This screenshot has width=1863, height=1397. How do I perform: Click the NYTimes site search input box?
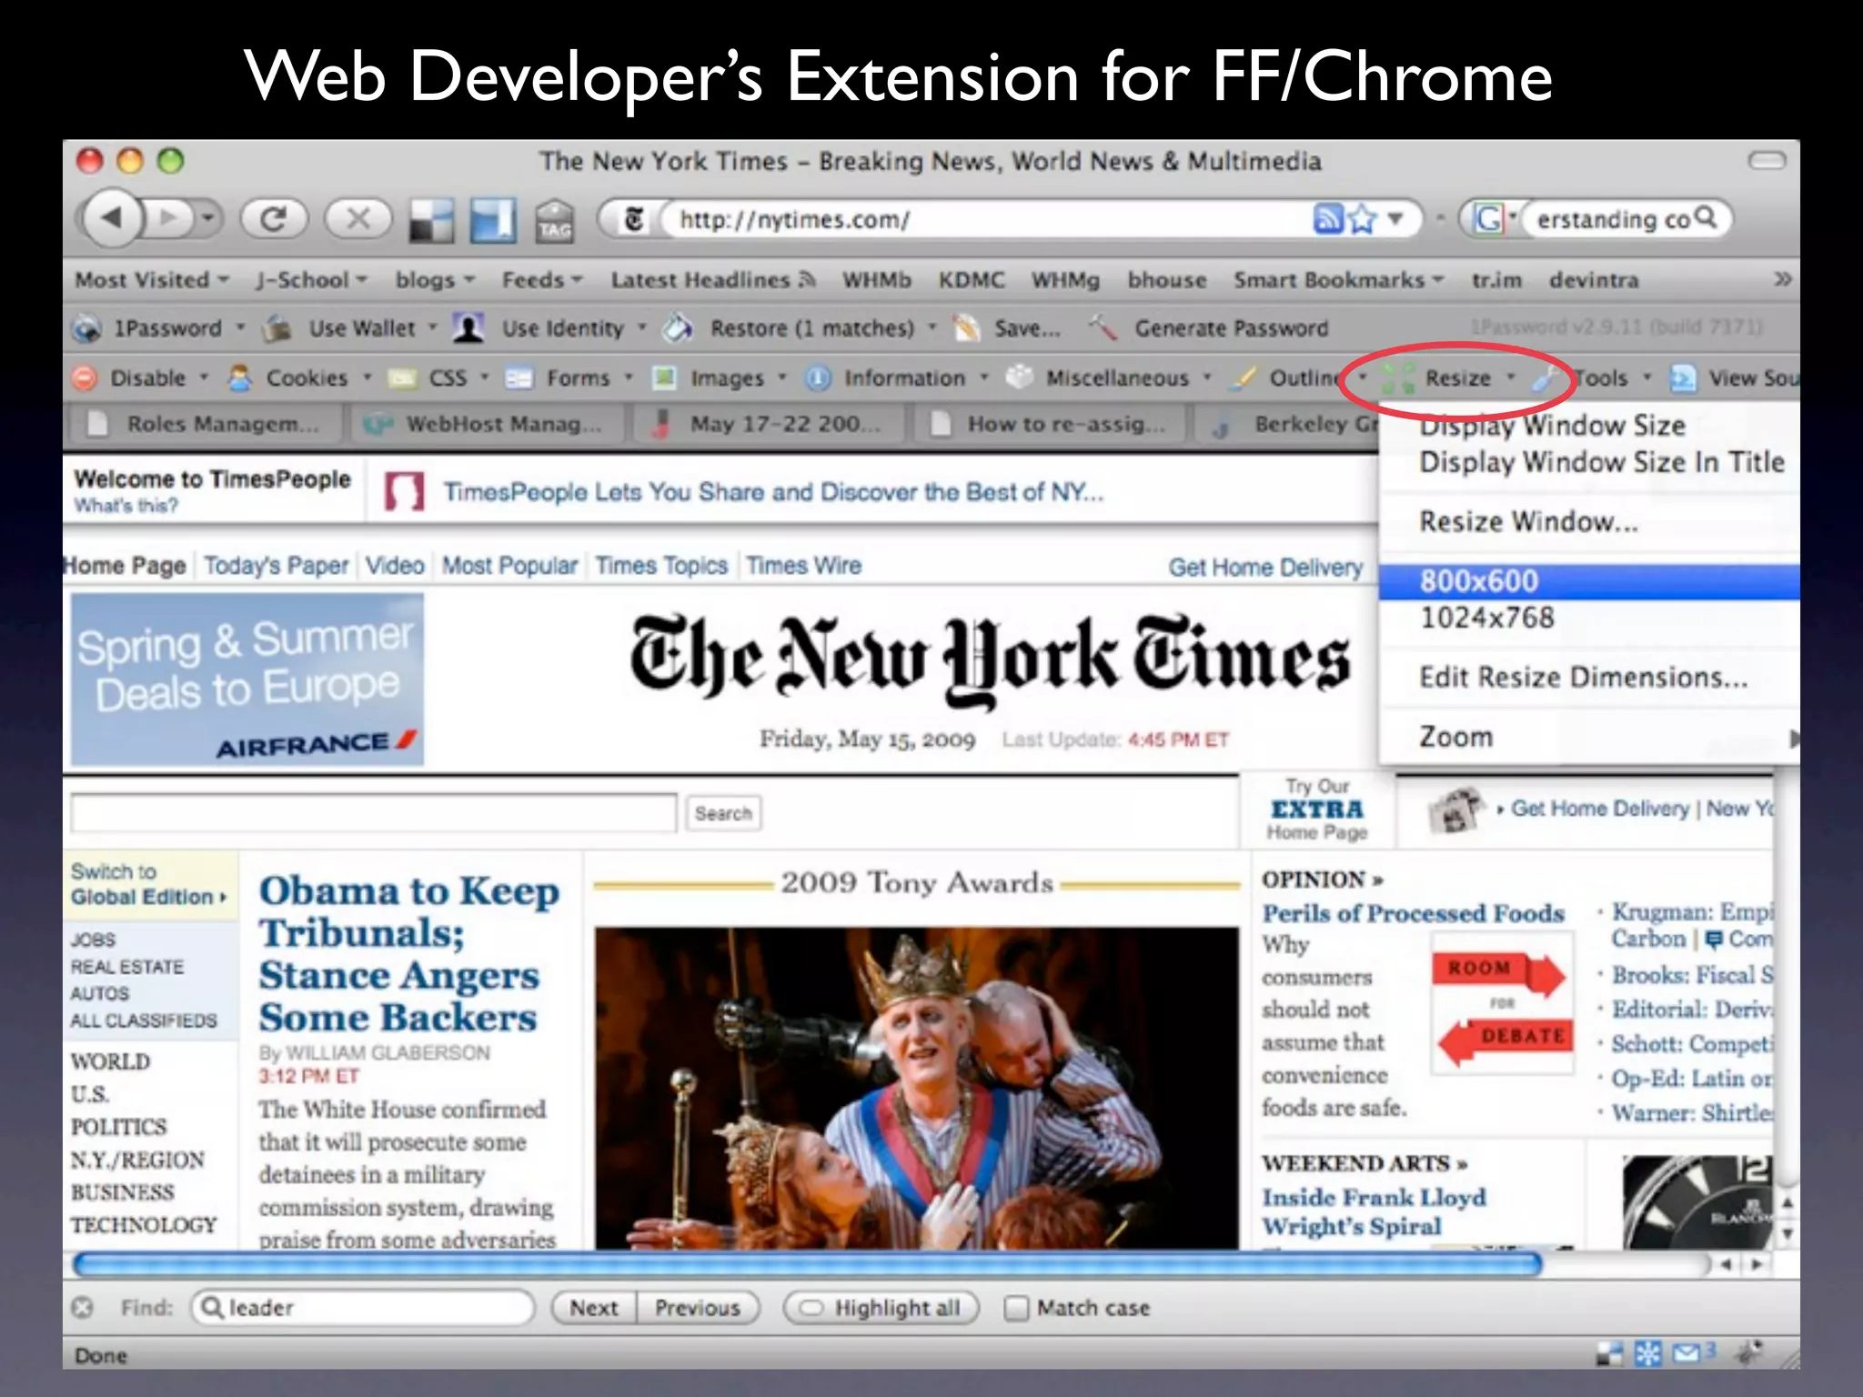coord(374,813)
